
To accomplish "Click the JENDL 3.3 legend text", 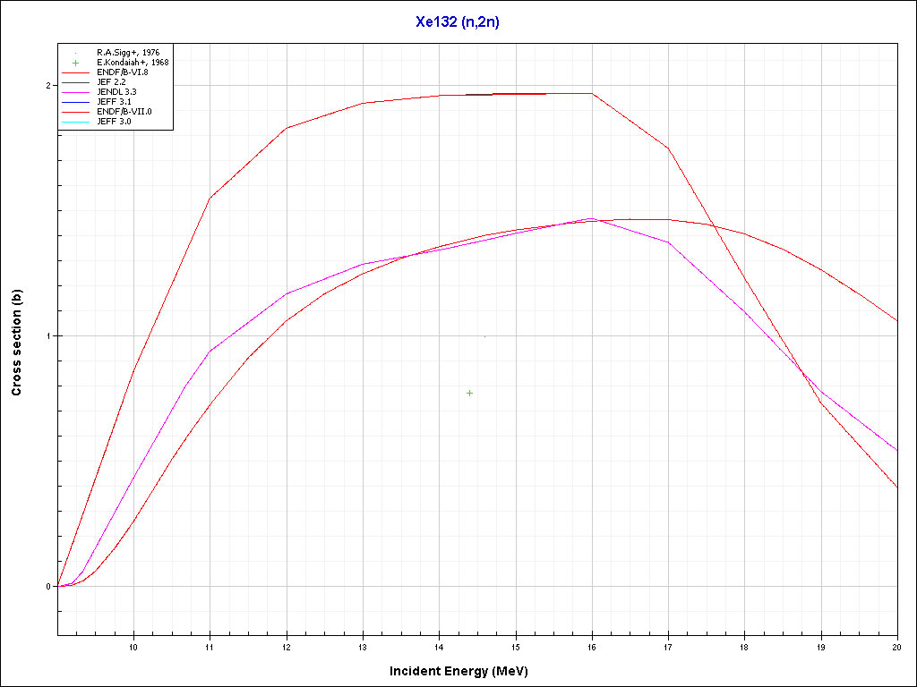I will [x=116, y=91].
